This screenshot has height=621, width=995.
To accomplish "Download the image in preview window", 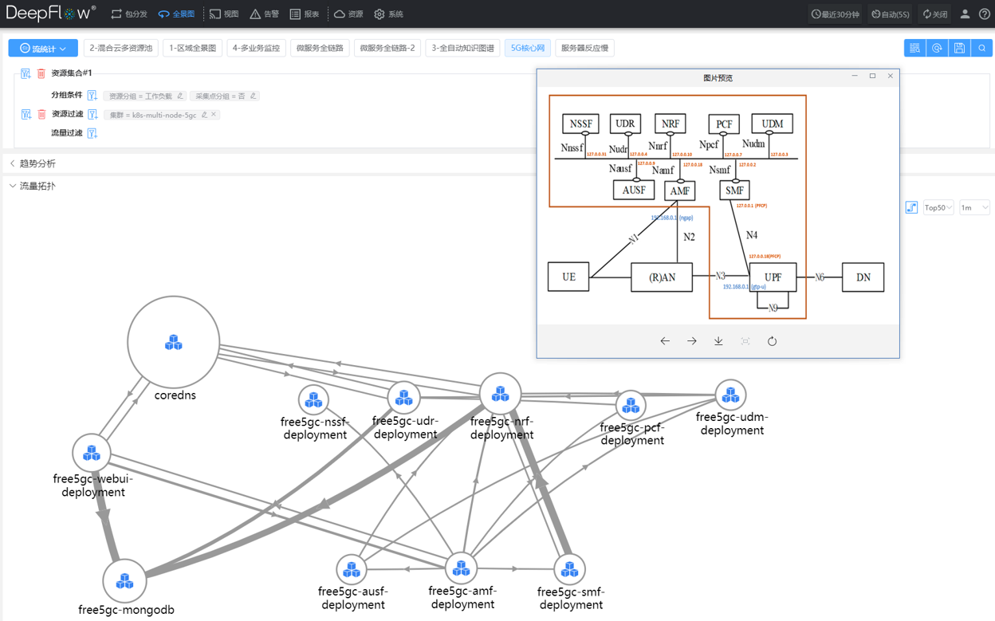I will click(718, 341).
